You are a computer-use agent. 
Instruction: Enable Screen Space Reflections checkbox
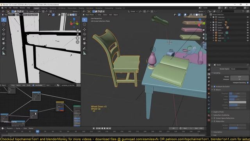(x=214, y=118)
